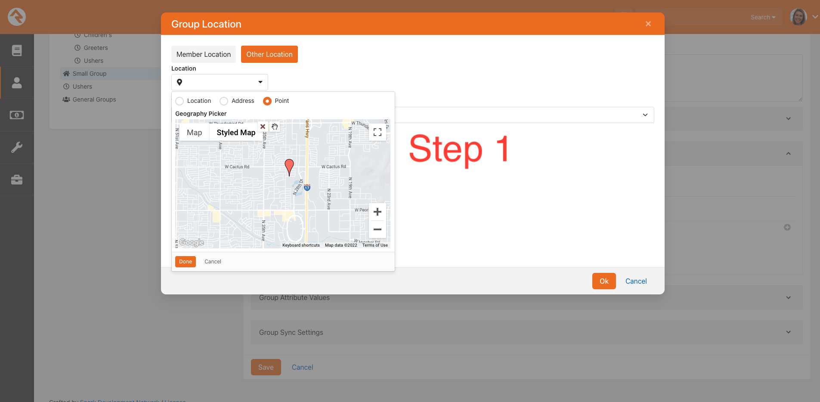
Task: Open the Admin Tools wrench icon
Action: pyautogui.click(x=17, y=147)
